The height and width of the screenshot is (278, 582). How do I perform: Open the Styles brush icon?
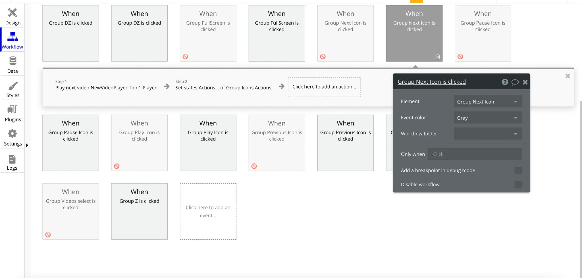(x=13, y=86)
